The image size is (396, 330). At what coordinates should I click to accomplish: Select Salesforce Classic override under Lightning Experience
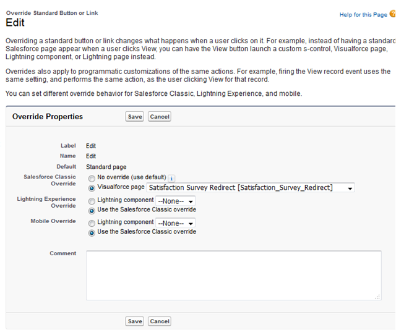[x=92, y=210]
